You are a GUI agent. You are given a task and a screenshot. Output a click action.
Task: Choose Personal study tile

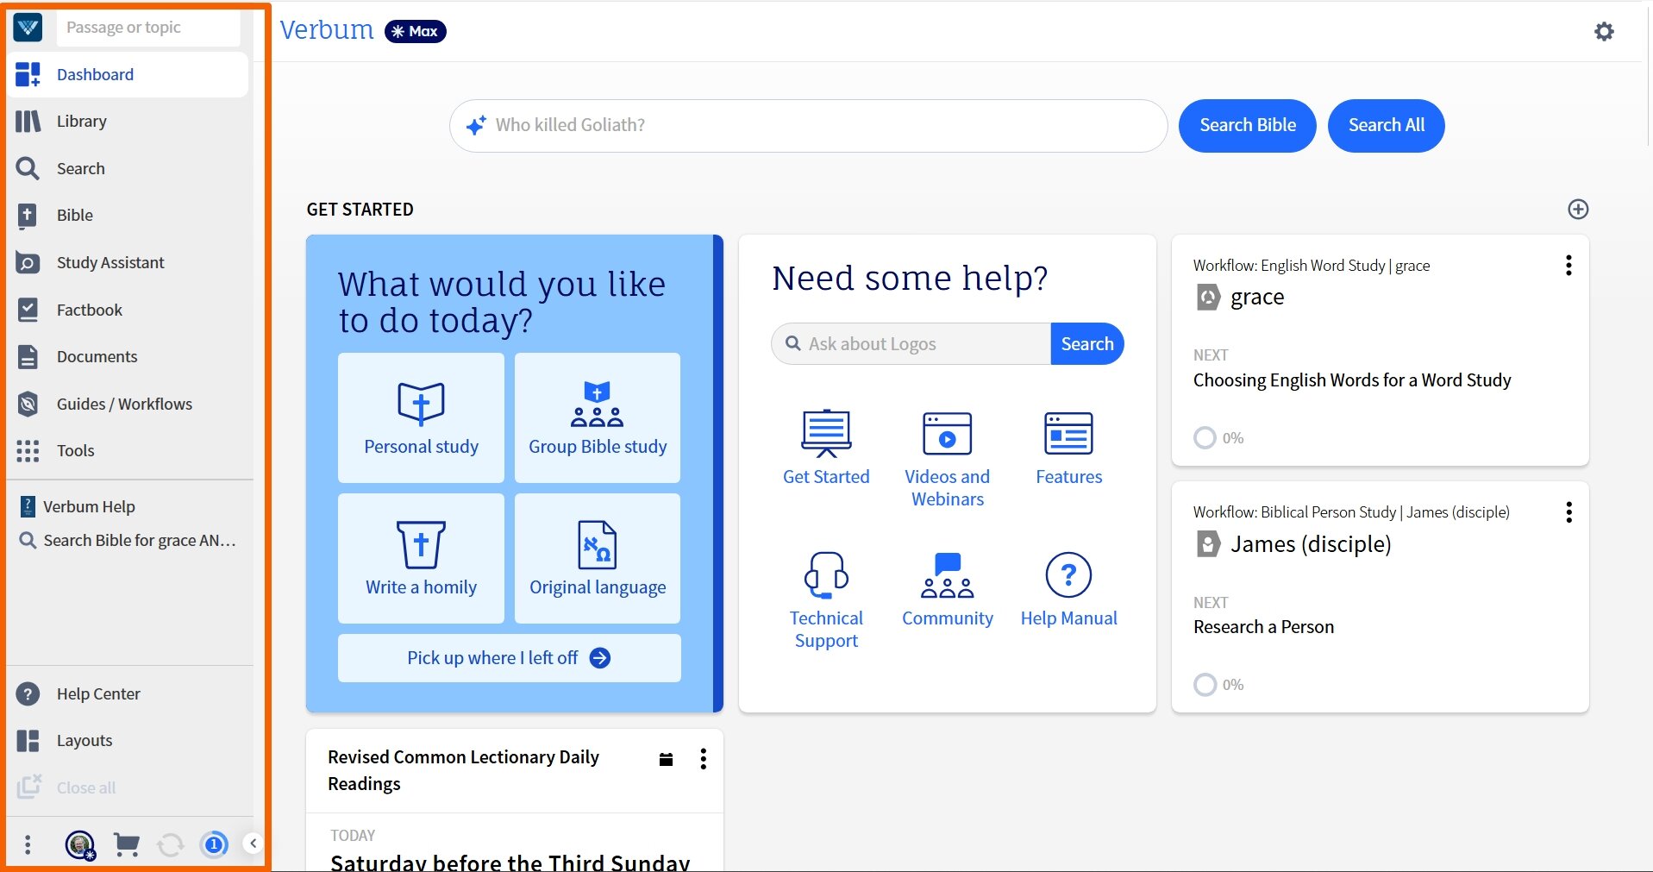point(421,417)
